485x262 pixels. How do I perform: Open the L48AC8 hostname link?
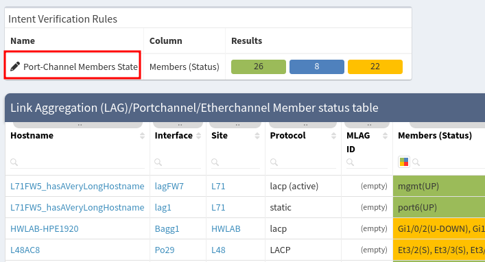(x=25, y=250)
